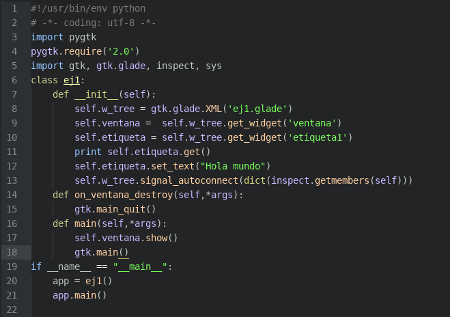Click the print keyword on line 11

tap(88, 152)
